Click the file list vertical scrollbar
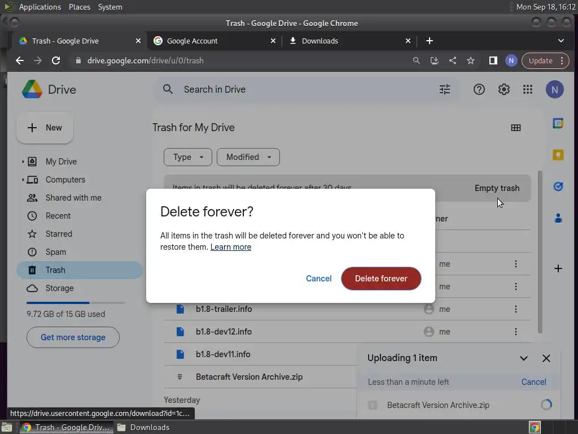The image size is (578, 434). coord(540,251)
